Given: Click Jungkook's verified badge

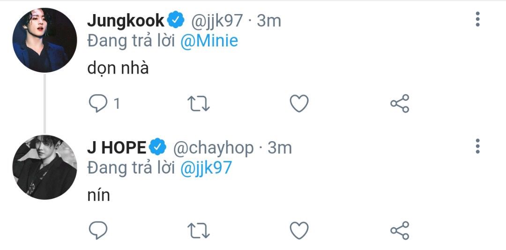Looking at the screenshot, I should pyautogui.click(x=176, y=20).
